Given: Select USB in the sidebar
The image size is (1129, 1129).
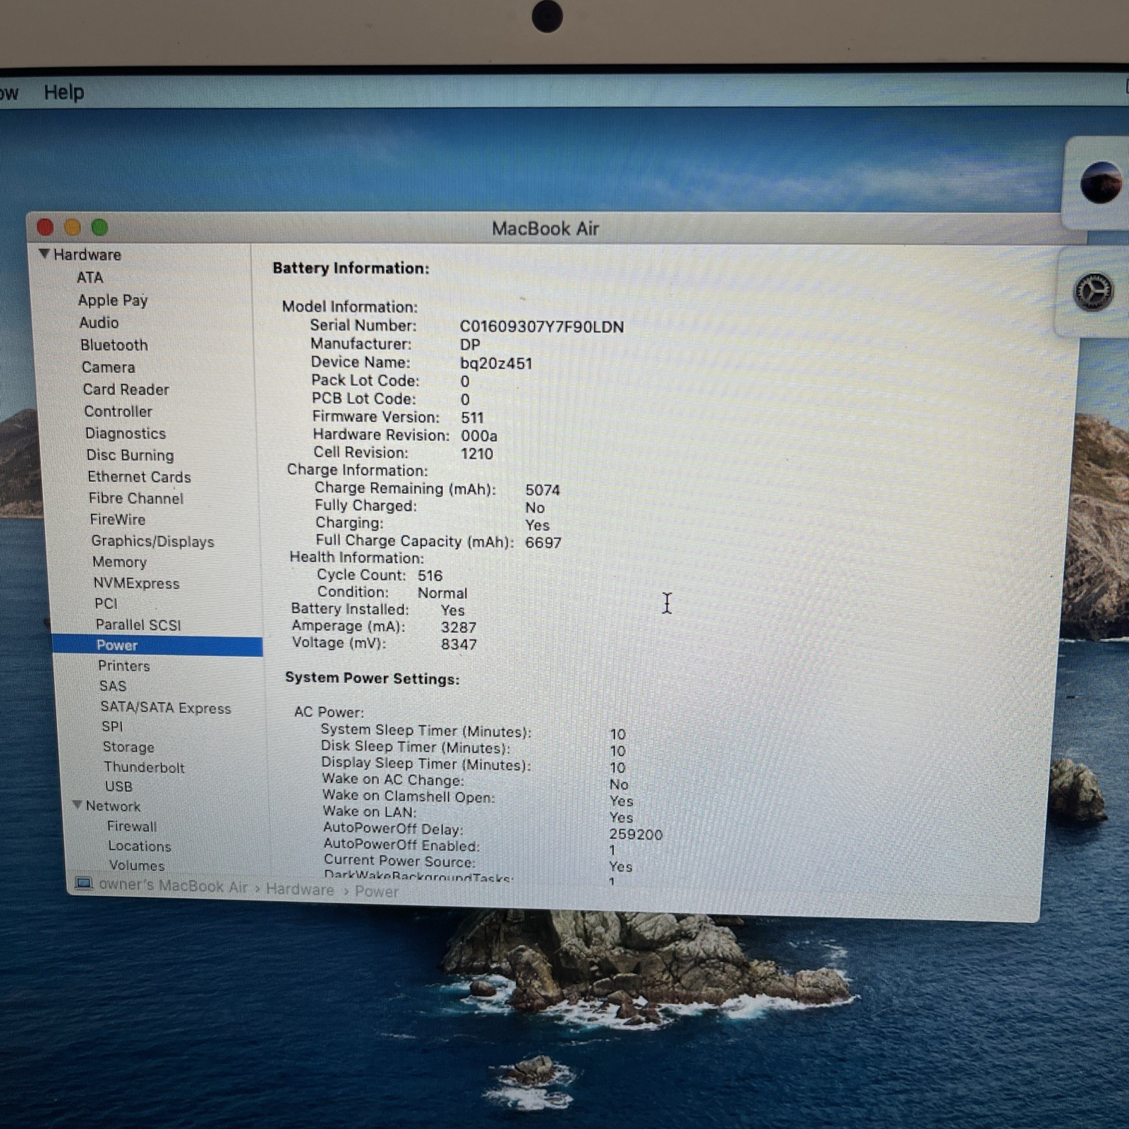Looking at the screenshot, I should [x=119, y=786].
